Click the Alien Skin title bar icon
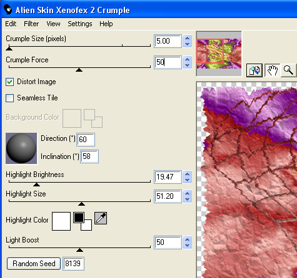Image resolution: width=297 pixels, height=278 pixels. (x=8, y=10)
